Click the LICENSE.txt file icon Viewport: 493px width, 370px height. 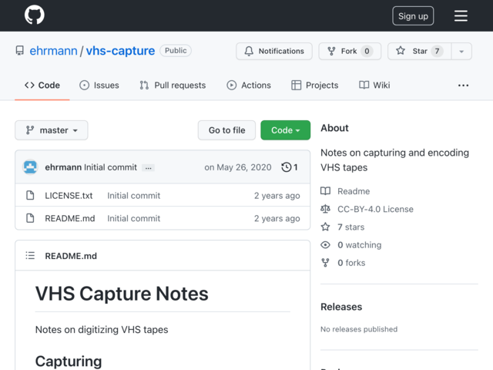(30, 195)
